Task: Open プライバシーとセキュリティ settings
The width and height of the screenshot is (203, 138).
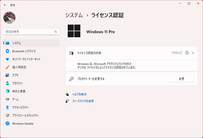Action: 31,115
